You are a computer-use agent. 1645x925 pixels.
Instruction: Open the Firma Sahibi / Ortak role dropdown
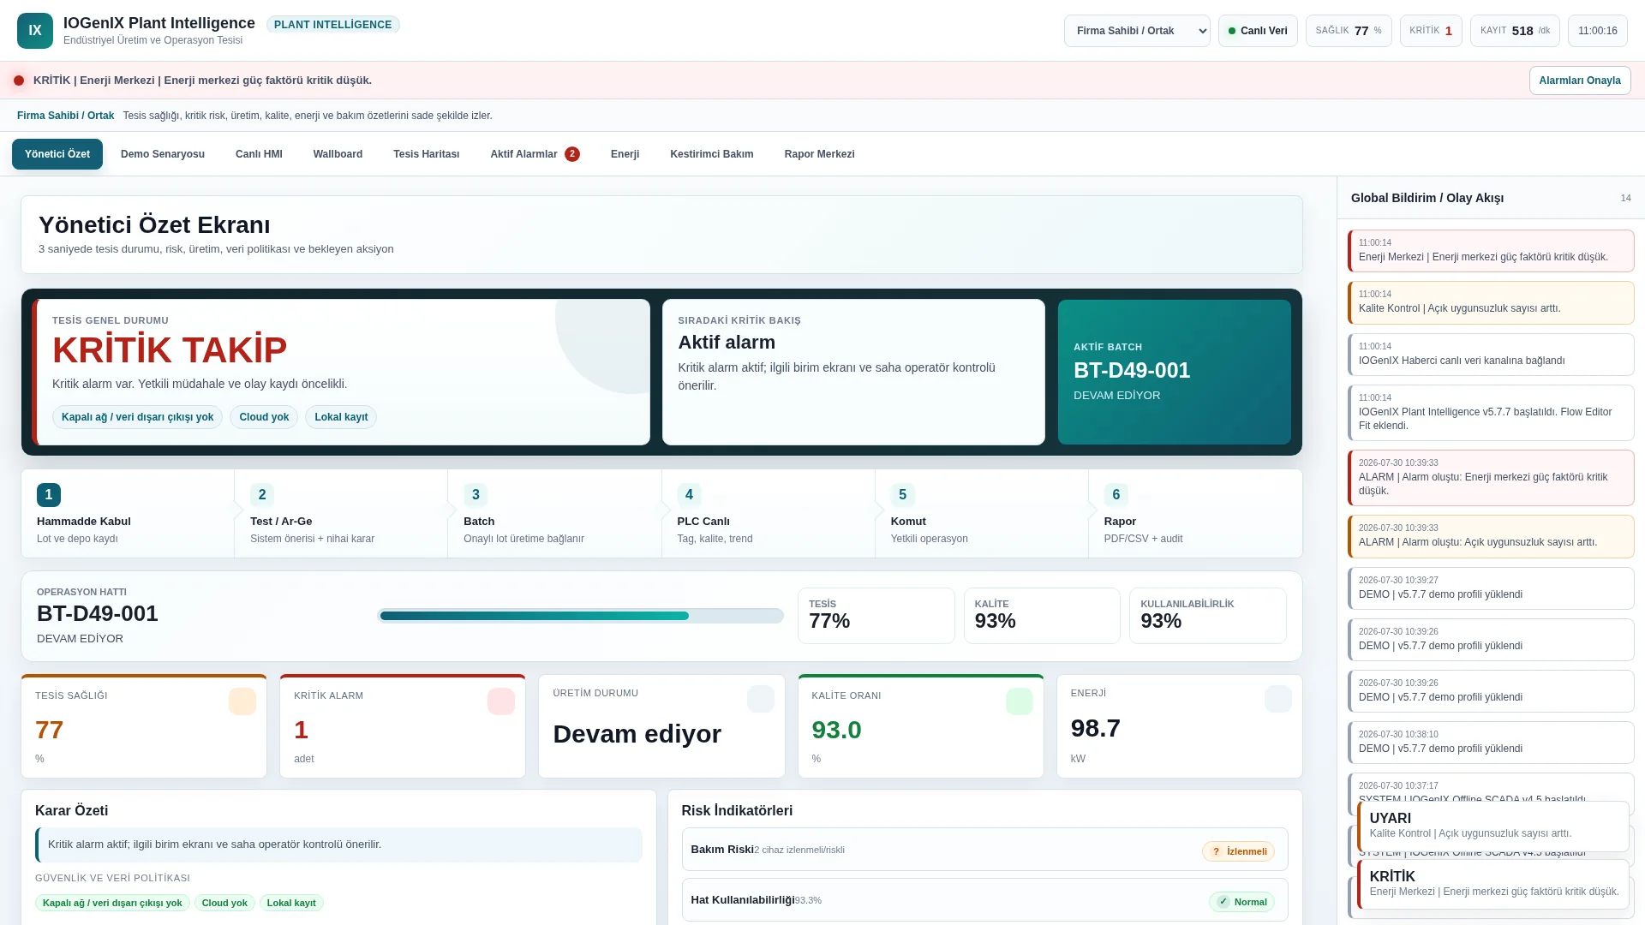pyautogui.click(x=1137, y=31)
